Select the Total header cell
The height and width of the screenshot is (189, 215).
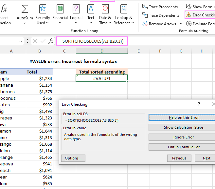pyautogui.click(x=40, y=72)
